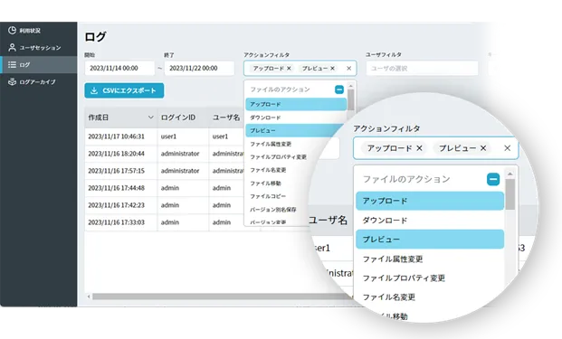Select the row dated 2023/11/16 17:42:23
Screen dimensions: 562x339
click(x=164, y=205)
